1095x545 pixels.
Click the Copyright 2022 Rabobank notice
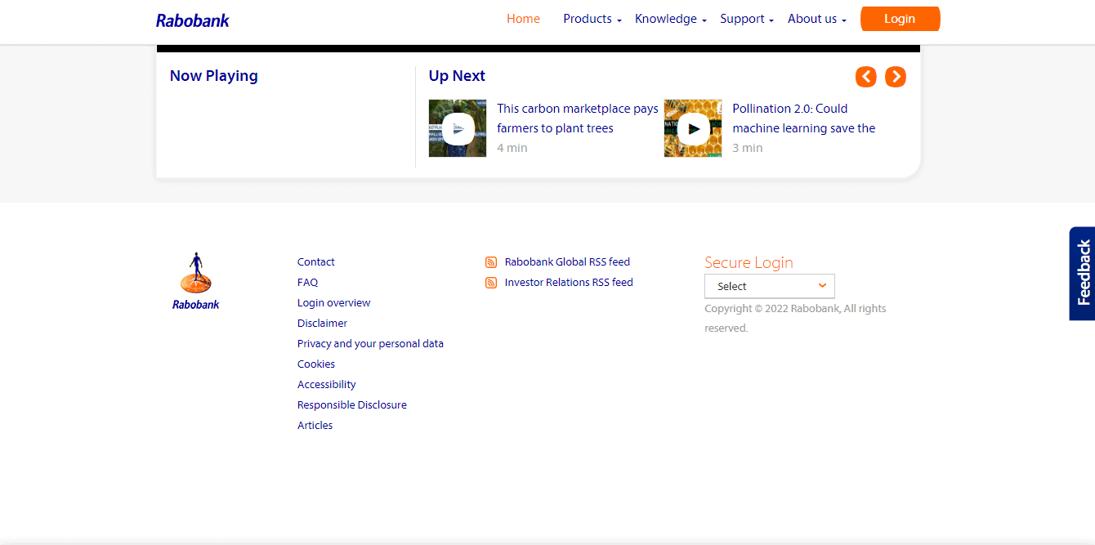pyautogui.click(x=795, y=319)
